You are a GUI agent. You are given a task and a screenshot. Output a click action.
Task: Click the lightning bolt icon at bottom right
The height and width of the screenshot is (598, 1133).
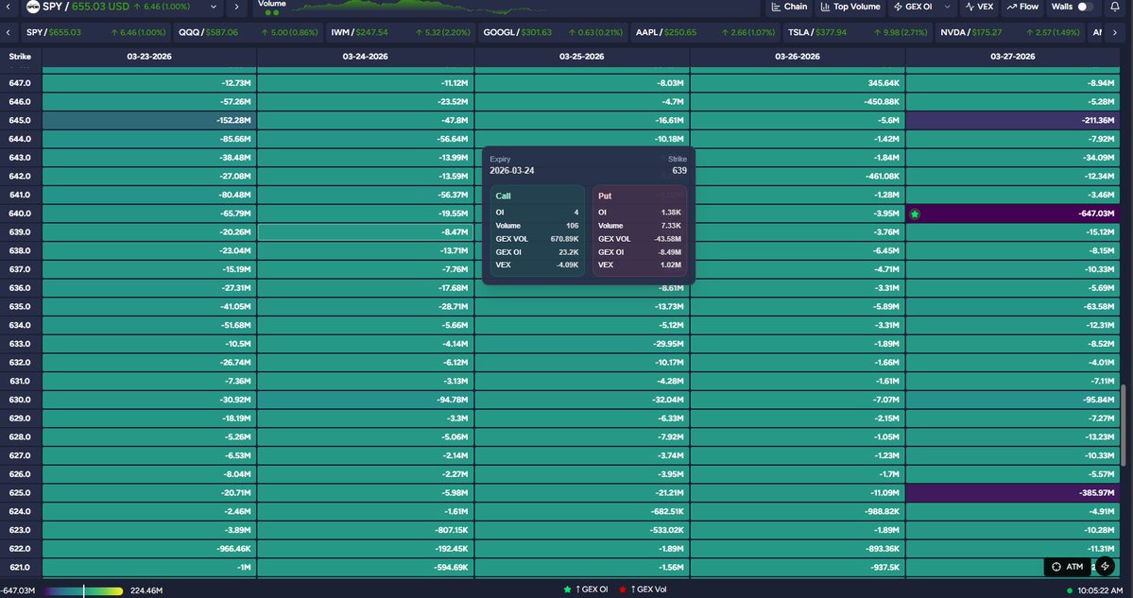(x=1105, y=567)
